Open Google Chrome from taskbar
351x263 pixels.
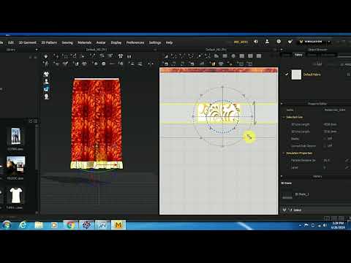point(71,225)
